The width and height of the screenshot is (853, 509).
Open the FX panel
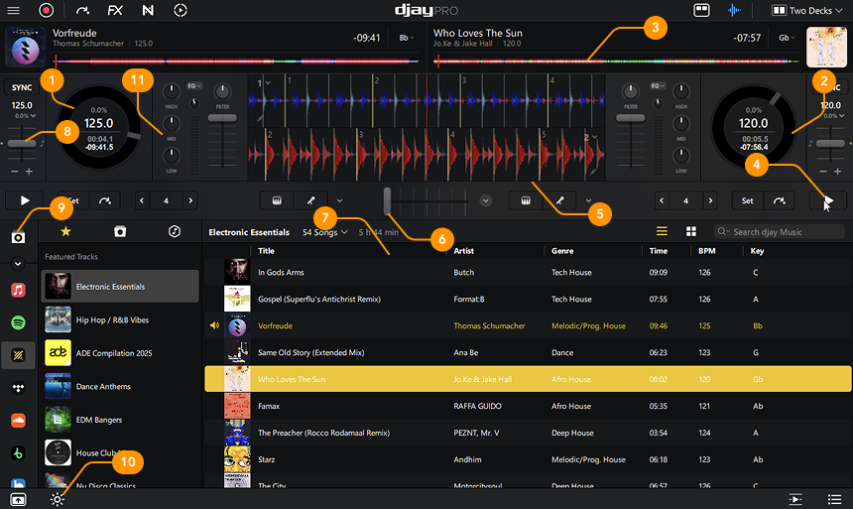tap(115, 10)
